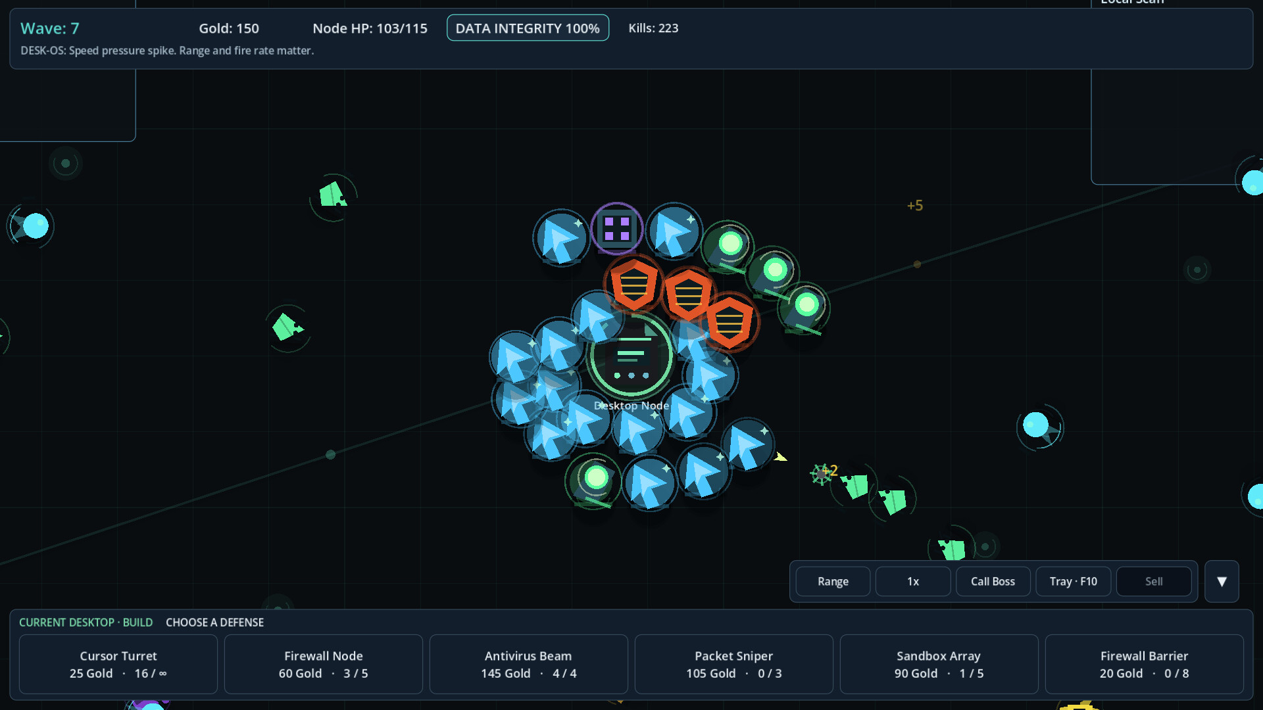Select the green Antivirus Beam below the cluster

[593, 481]
